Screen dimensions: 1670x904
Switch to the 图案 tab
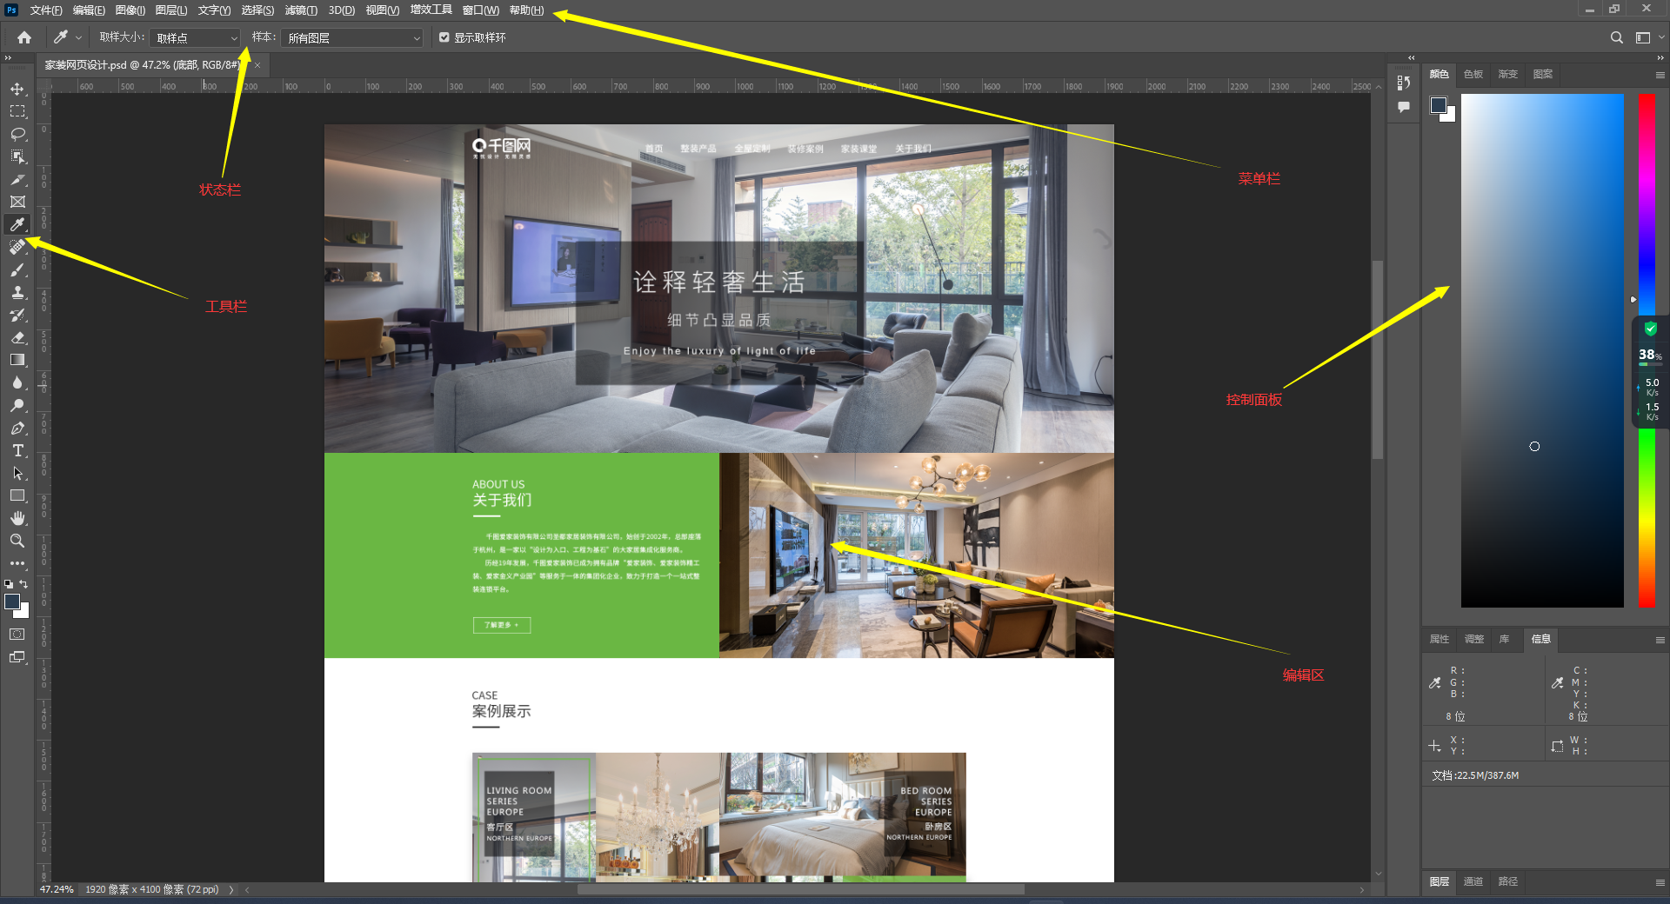coord(1542,74)
